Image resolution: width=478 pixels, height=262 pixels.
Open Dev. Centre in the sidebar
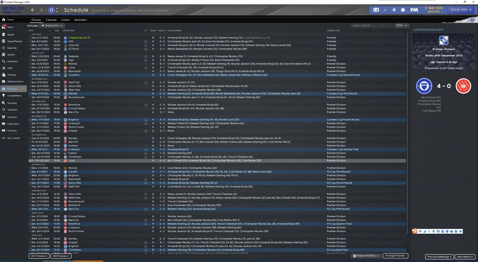coord(13,138)
